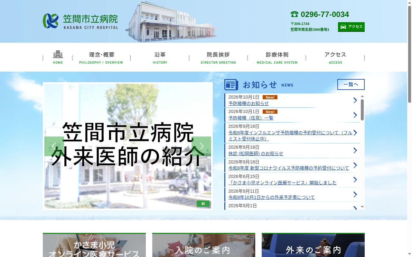Click the phone number 0296-77-0034

tap(325, 14)
